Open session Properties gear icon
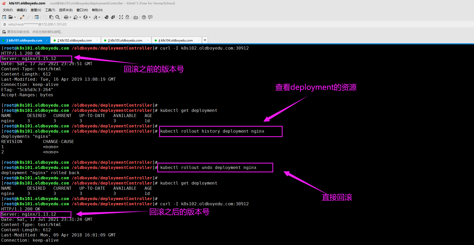This screenshot has width=474, height=245. (37, 17)
